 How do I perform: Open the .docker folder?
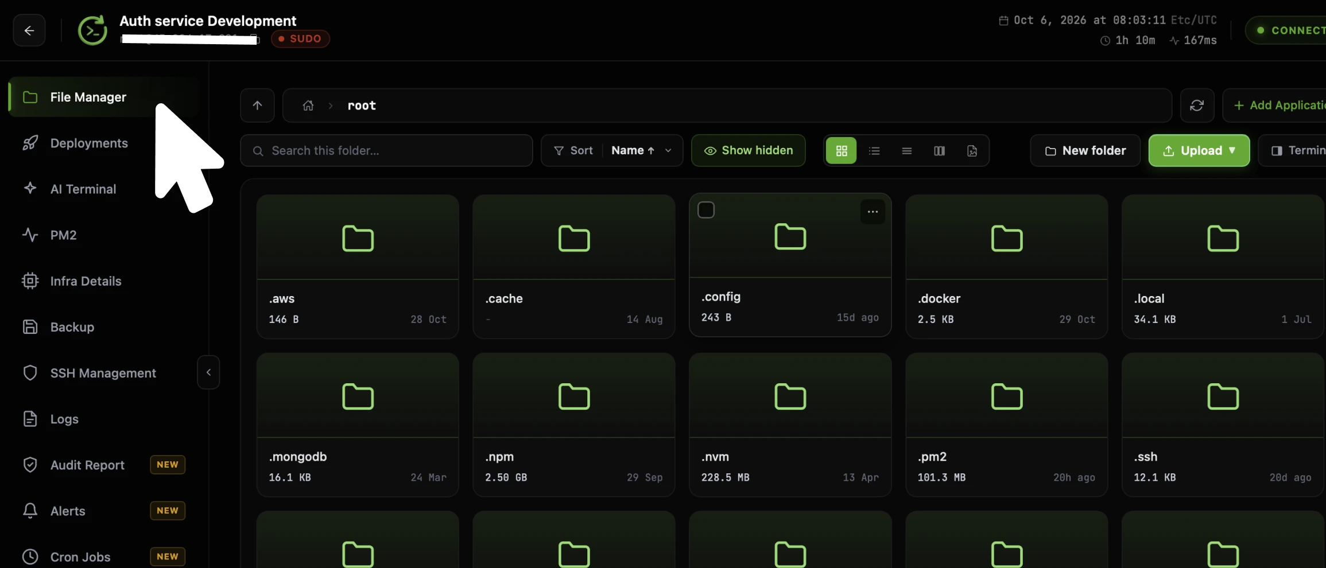pyautogui.click(x=1007, y=267)
